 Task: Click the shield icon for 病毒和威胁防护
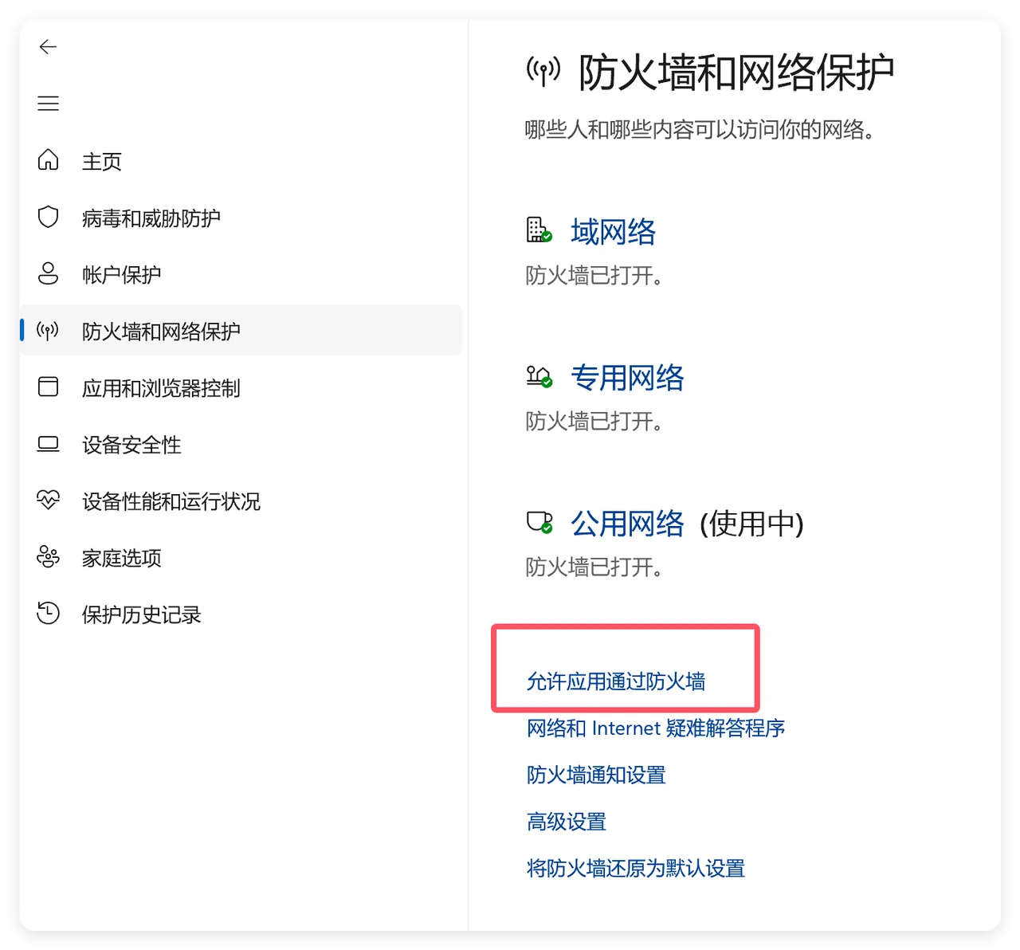click(48, 217)
